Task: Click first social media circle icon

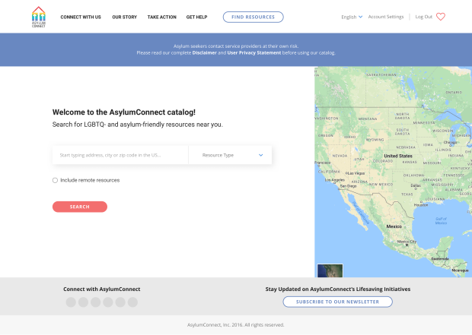Action: pos(71,302)
